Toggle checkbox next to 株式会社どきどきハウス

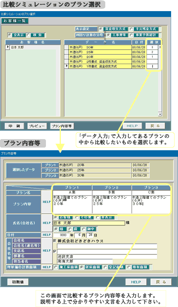pos(55,241)
